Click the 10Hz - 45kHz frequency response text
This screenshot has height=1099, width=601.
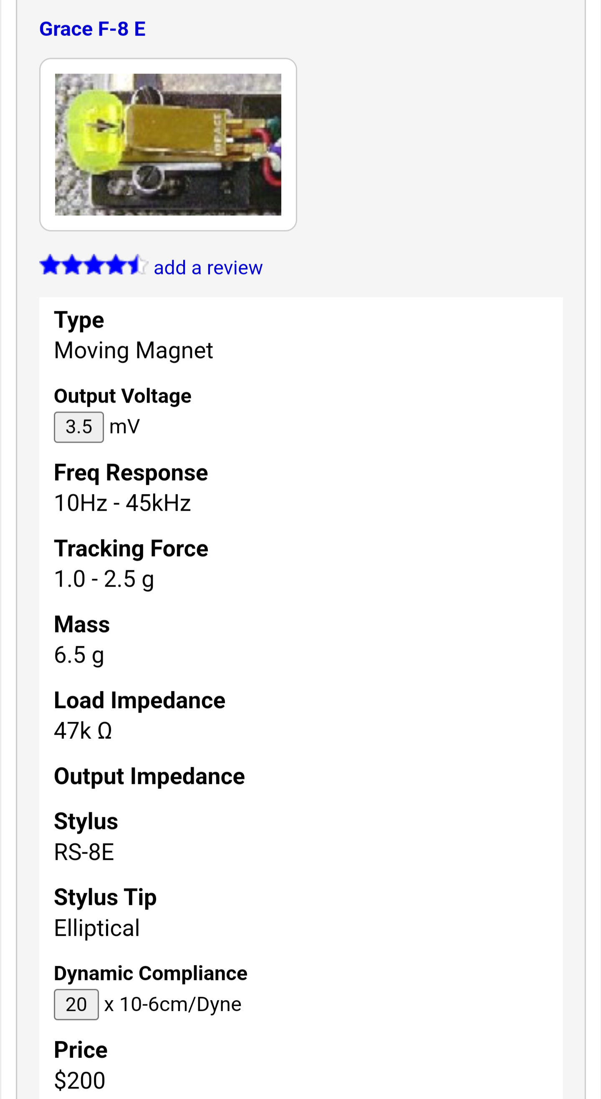(x=122, y=503)
